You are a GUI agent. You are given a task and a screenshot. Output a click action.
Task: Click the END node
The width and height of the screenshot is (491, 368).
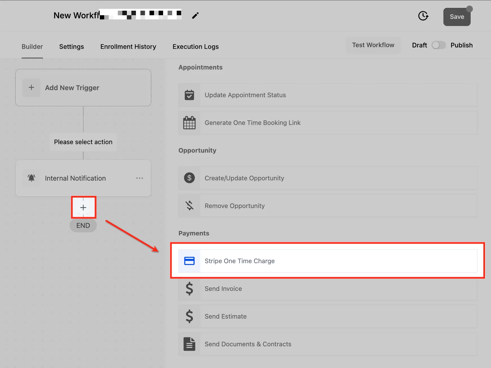[x=83, y=226]
